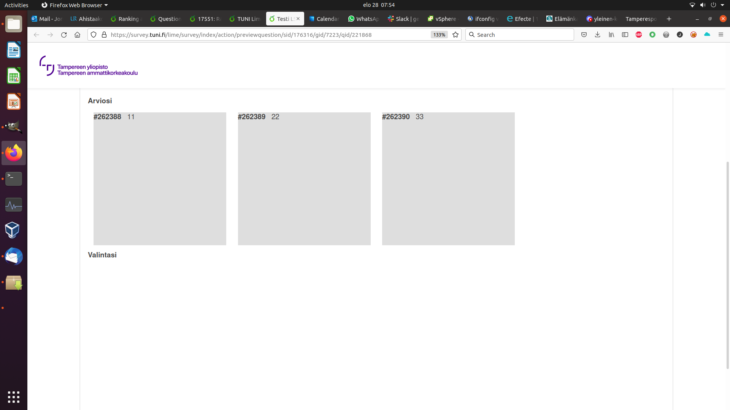Open a new browser tab
Viewport: 730px width, 410px height.
(669, 19)
